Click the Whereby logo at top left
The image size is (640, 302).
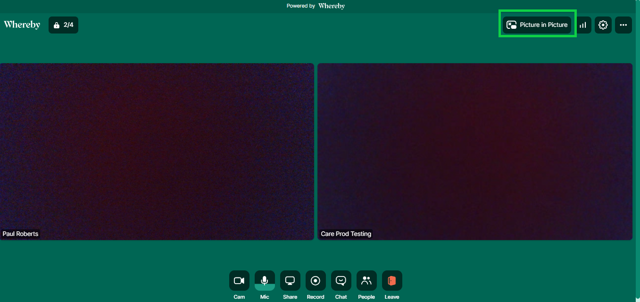pyautogui.click(x=22, y=25)
